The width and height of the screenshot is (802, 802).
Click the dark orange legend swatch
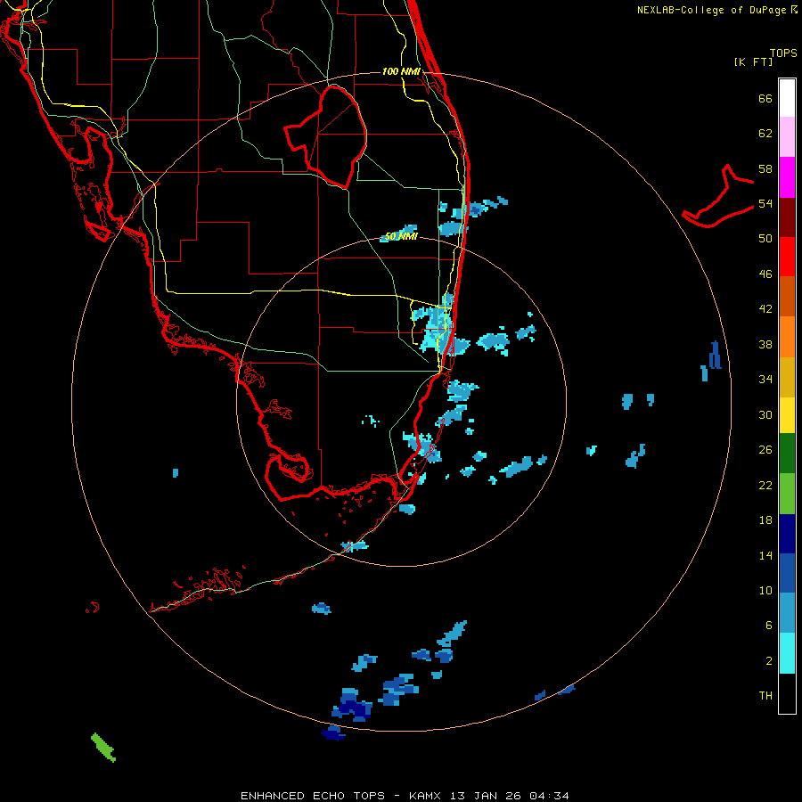pyautogui.click(x=787, y=296)
